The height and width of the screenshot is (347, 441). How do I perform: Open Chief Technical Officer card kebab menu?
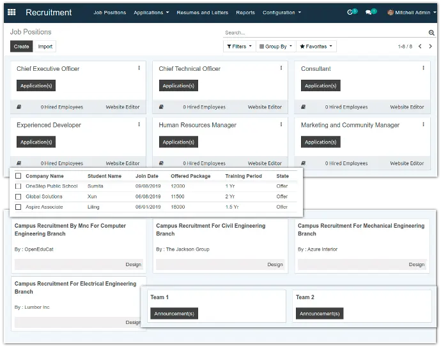pyautogui.click(x=281, y=68)
